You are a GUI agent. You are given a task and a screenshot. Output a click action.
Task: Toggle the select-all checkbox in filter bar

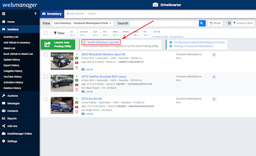(x=46, y=33)
